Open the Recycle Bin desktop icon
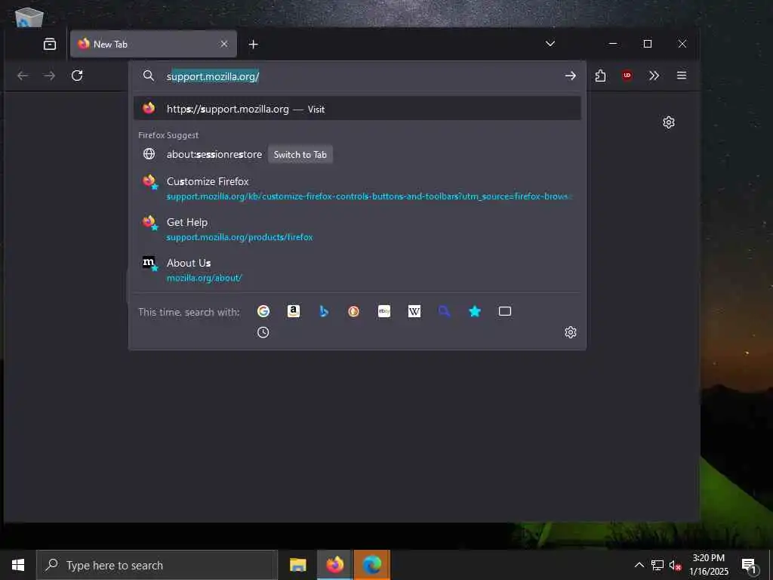Screen dimensions: 773x580 29,17
